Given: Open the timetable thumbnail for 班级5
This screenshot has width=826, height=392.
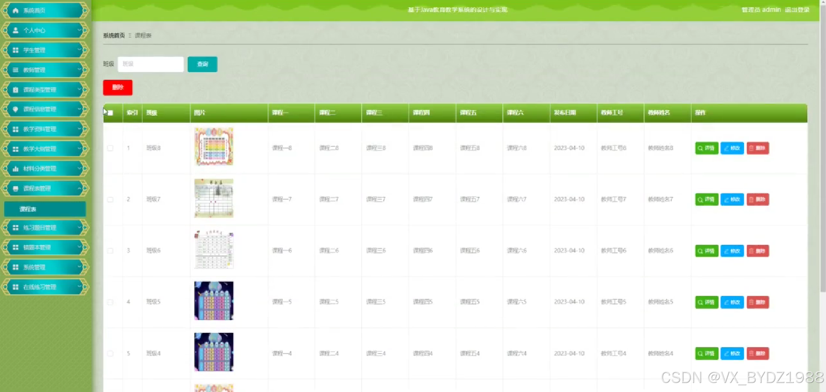Looking at the screenshot, I should 214,301.
